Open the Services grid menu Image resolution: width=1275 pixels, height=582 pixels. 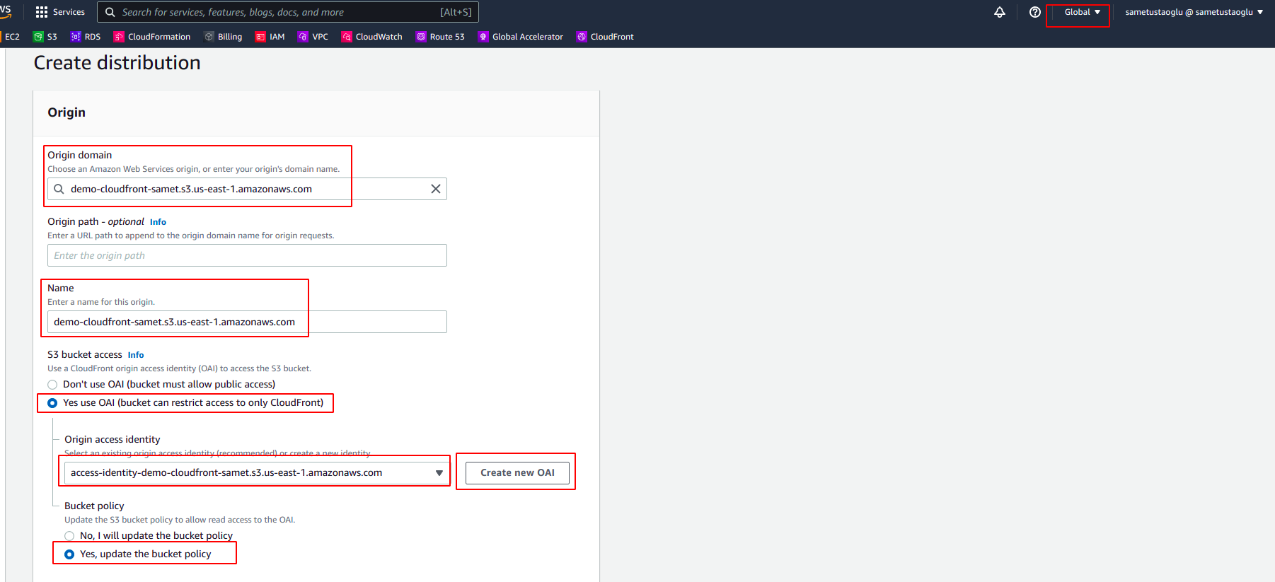[60, 12]
